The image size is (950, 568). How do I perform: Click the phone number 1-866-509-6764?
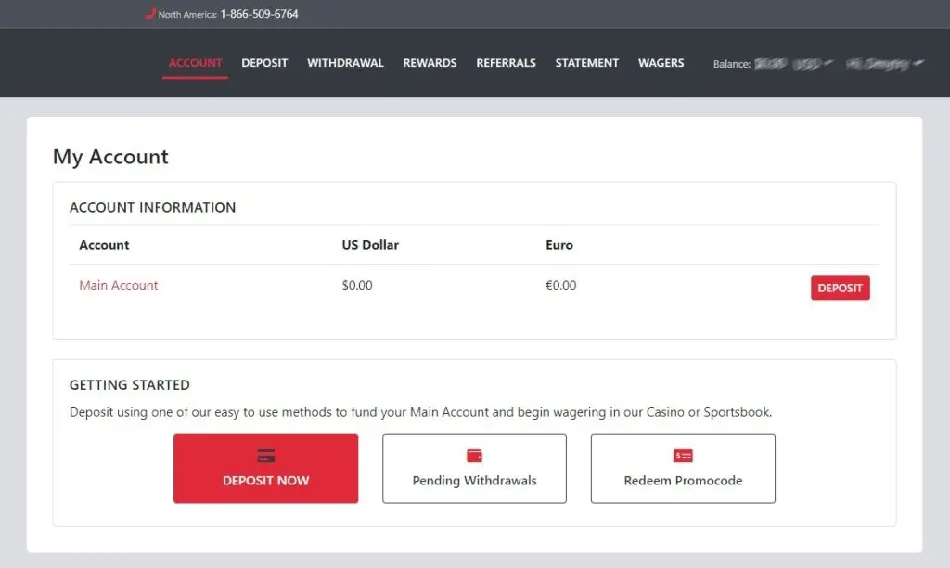260,13
